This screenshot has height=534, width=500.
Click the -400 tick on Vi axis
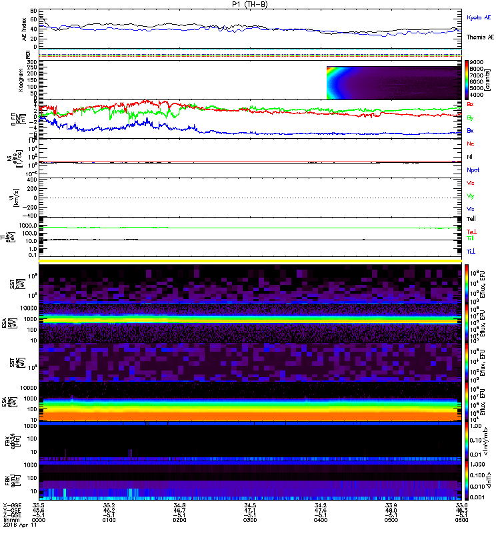pos(30,216)
